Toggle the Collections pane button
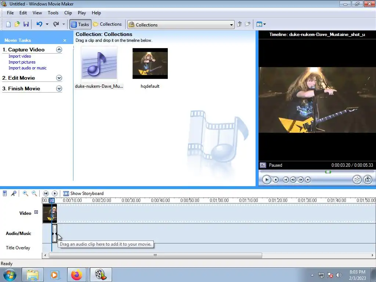This screenshot has height=282, width=376. point(108,24)
